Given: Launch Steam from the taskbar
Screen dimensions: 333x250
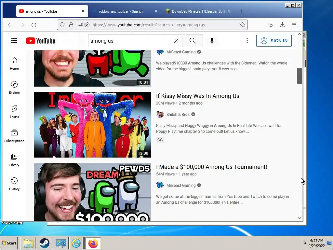Looking at the screenshot, I should click(44, 243).
